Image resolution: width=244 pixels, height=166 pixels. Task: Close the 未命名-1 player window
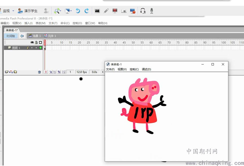[x=223, y=64]
